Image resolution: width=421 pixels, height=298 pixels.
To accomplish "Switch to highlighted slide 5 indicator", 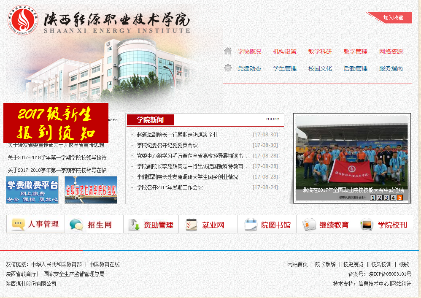I will (400, 198).
